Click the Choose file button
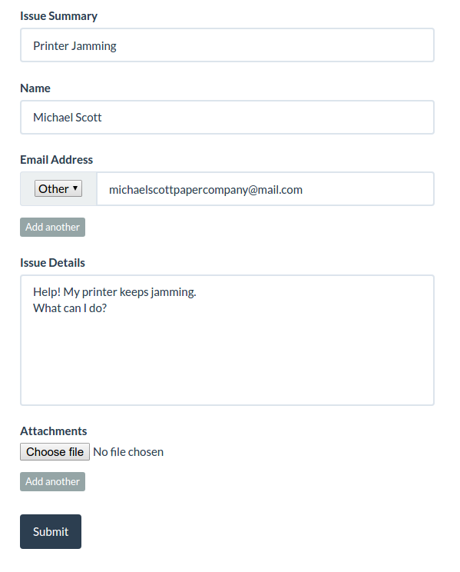Image resolution: width=460 pixels, height=572 pixels. point(55,451)
